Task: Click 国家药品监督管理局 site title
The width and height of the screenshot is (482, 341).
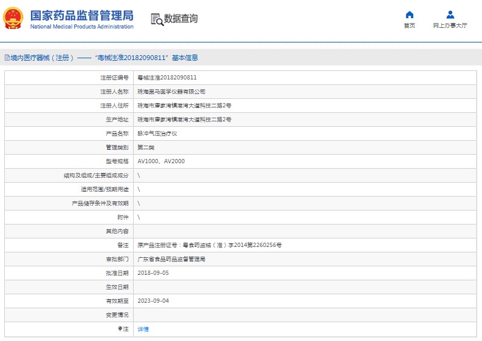Action: (x=82, y=15)
